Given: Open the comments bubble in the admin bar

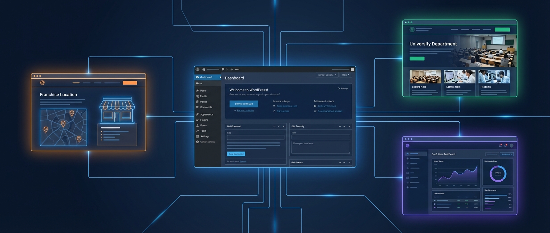Looking at the screenshot, I should (x=223, y=69).
